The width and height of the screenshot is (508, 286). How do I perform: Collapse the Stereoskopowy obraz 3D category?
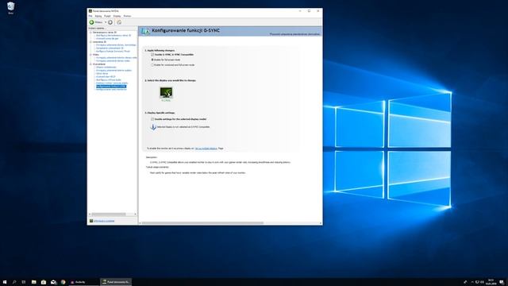click(90, 33)
